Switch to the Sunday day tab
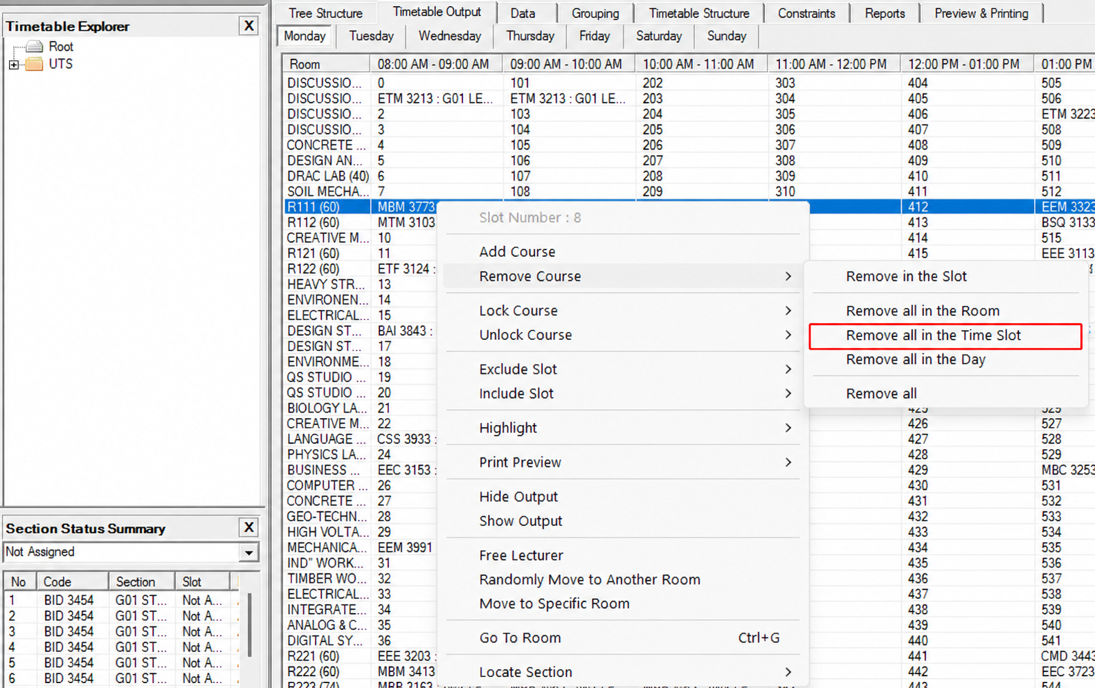1095x688 pixels. 726,36
